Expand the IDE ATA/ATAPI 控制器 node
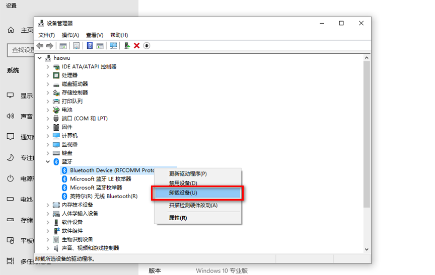Screen dimensions: 435x275 48,67
